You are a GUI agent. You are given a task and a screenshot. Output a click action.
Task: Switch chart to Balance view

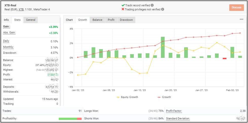pos(97,20)
